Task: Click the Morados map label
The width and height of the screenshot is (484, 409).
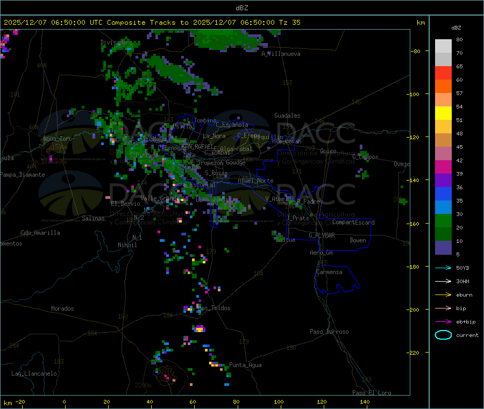Action: tap(62, 308)
